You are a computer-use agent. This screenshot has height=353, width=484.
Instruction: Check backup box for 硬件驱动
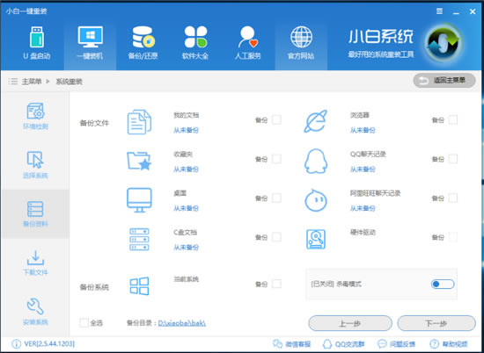pyautogui.click(x=453, y=237)
